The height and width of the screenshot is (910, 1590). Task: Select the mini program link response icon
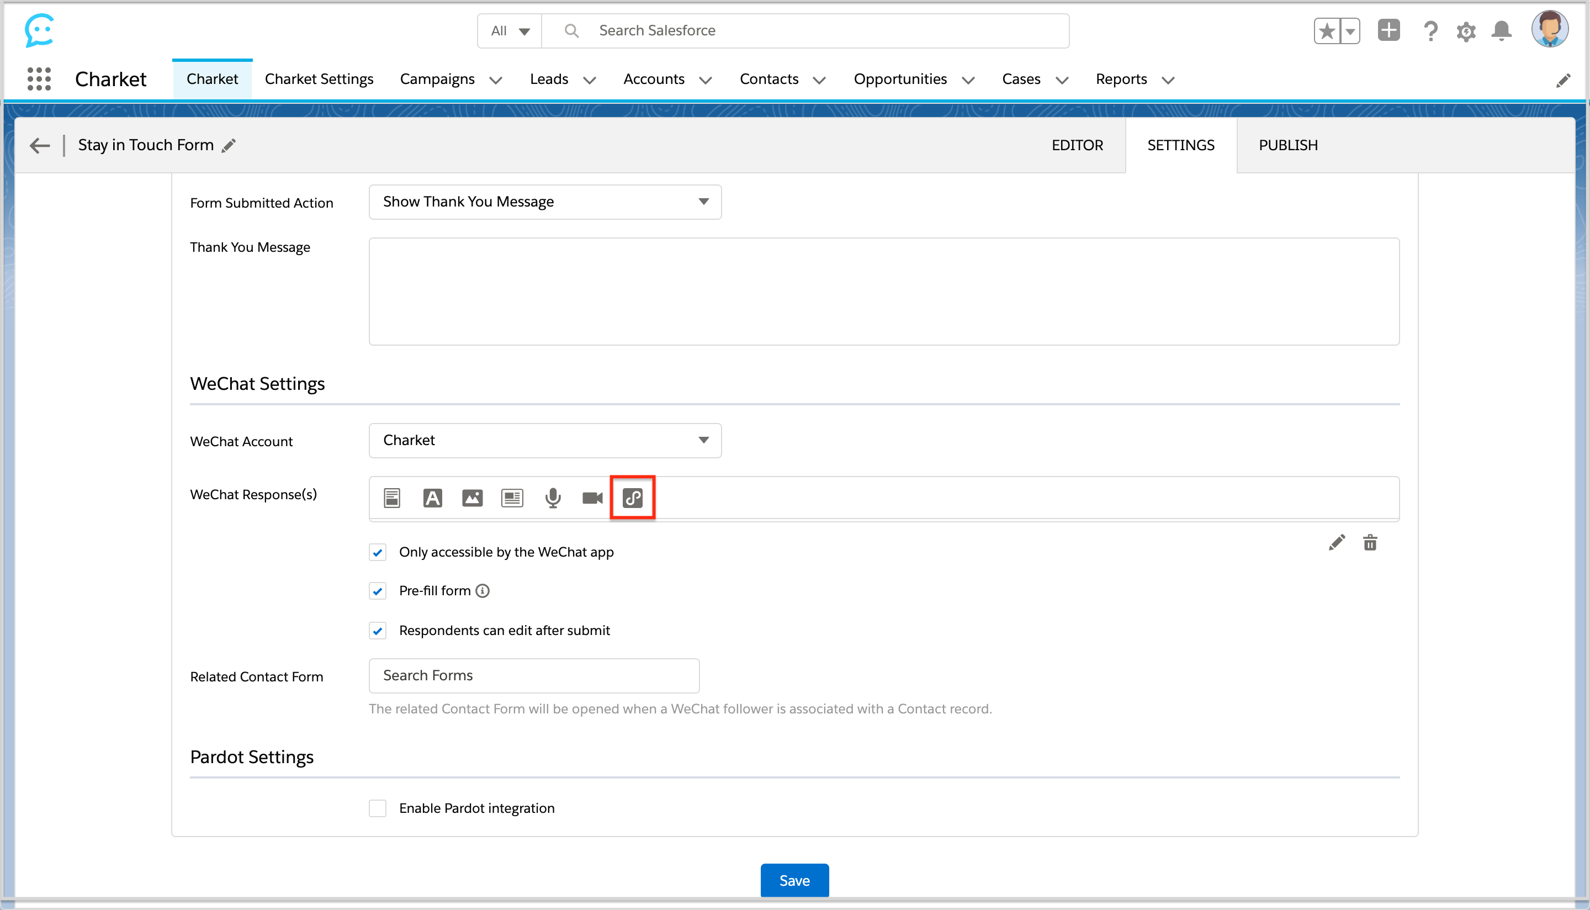point(632,498)
